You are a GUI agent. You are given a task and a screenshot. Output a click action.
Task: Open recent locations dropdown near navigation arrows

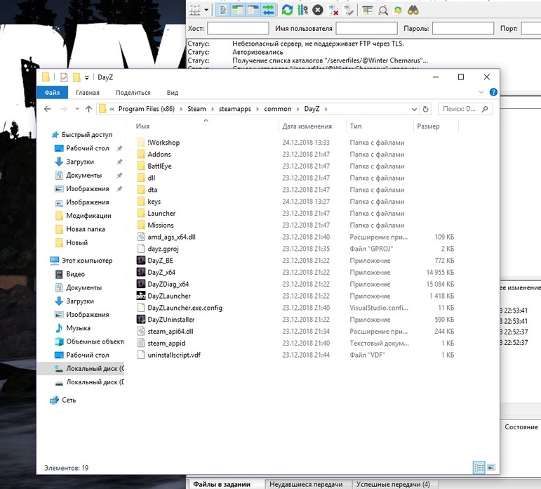pyautogui.click(x=77, y=109)
